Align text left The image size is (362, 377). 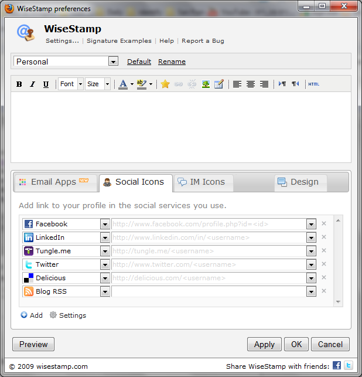pos(237,84)
